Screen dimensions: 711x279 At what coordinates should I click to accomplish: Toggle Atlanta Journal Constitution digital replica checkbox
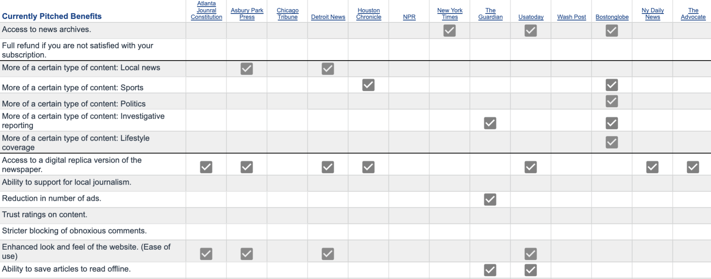click(x=206, y=167)
